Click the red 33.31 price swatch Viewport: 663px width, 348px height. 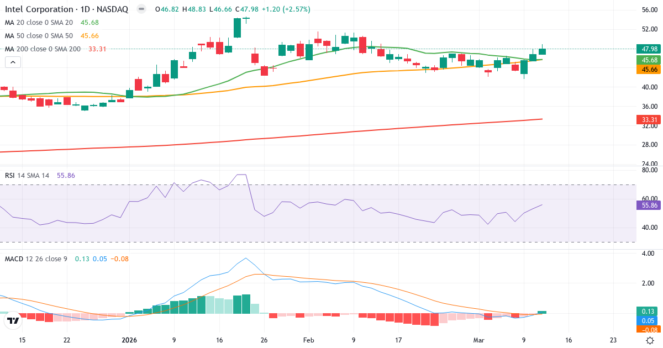[648, 119]
